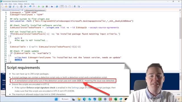Save the script with the floppy disk icon
Screen dimensions: 182x102
pyautogui.click(x=10, y=7)
